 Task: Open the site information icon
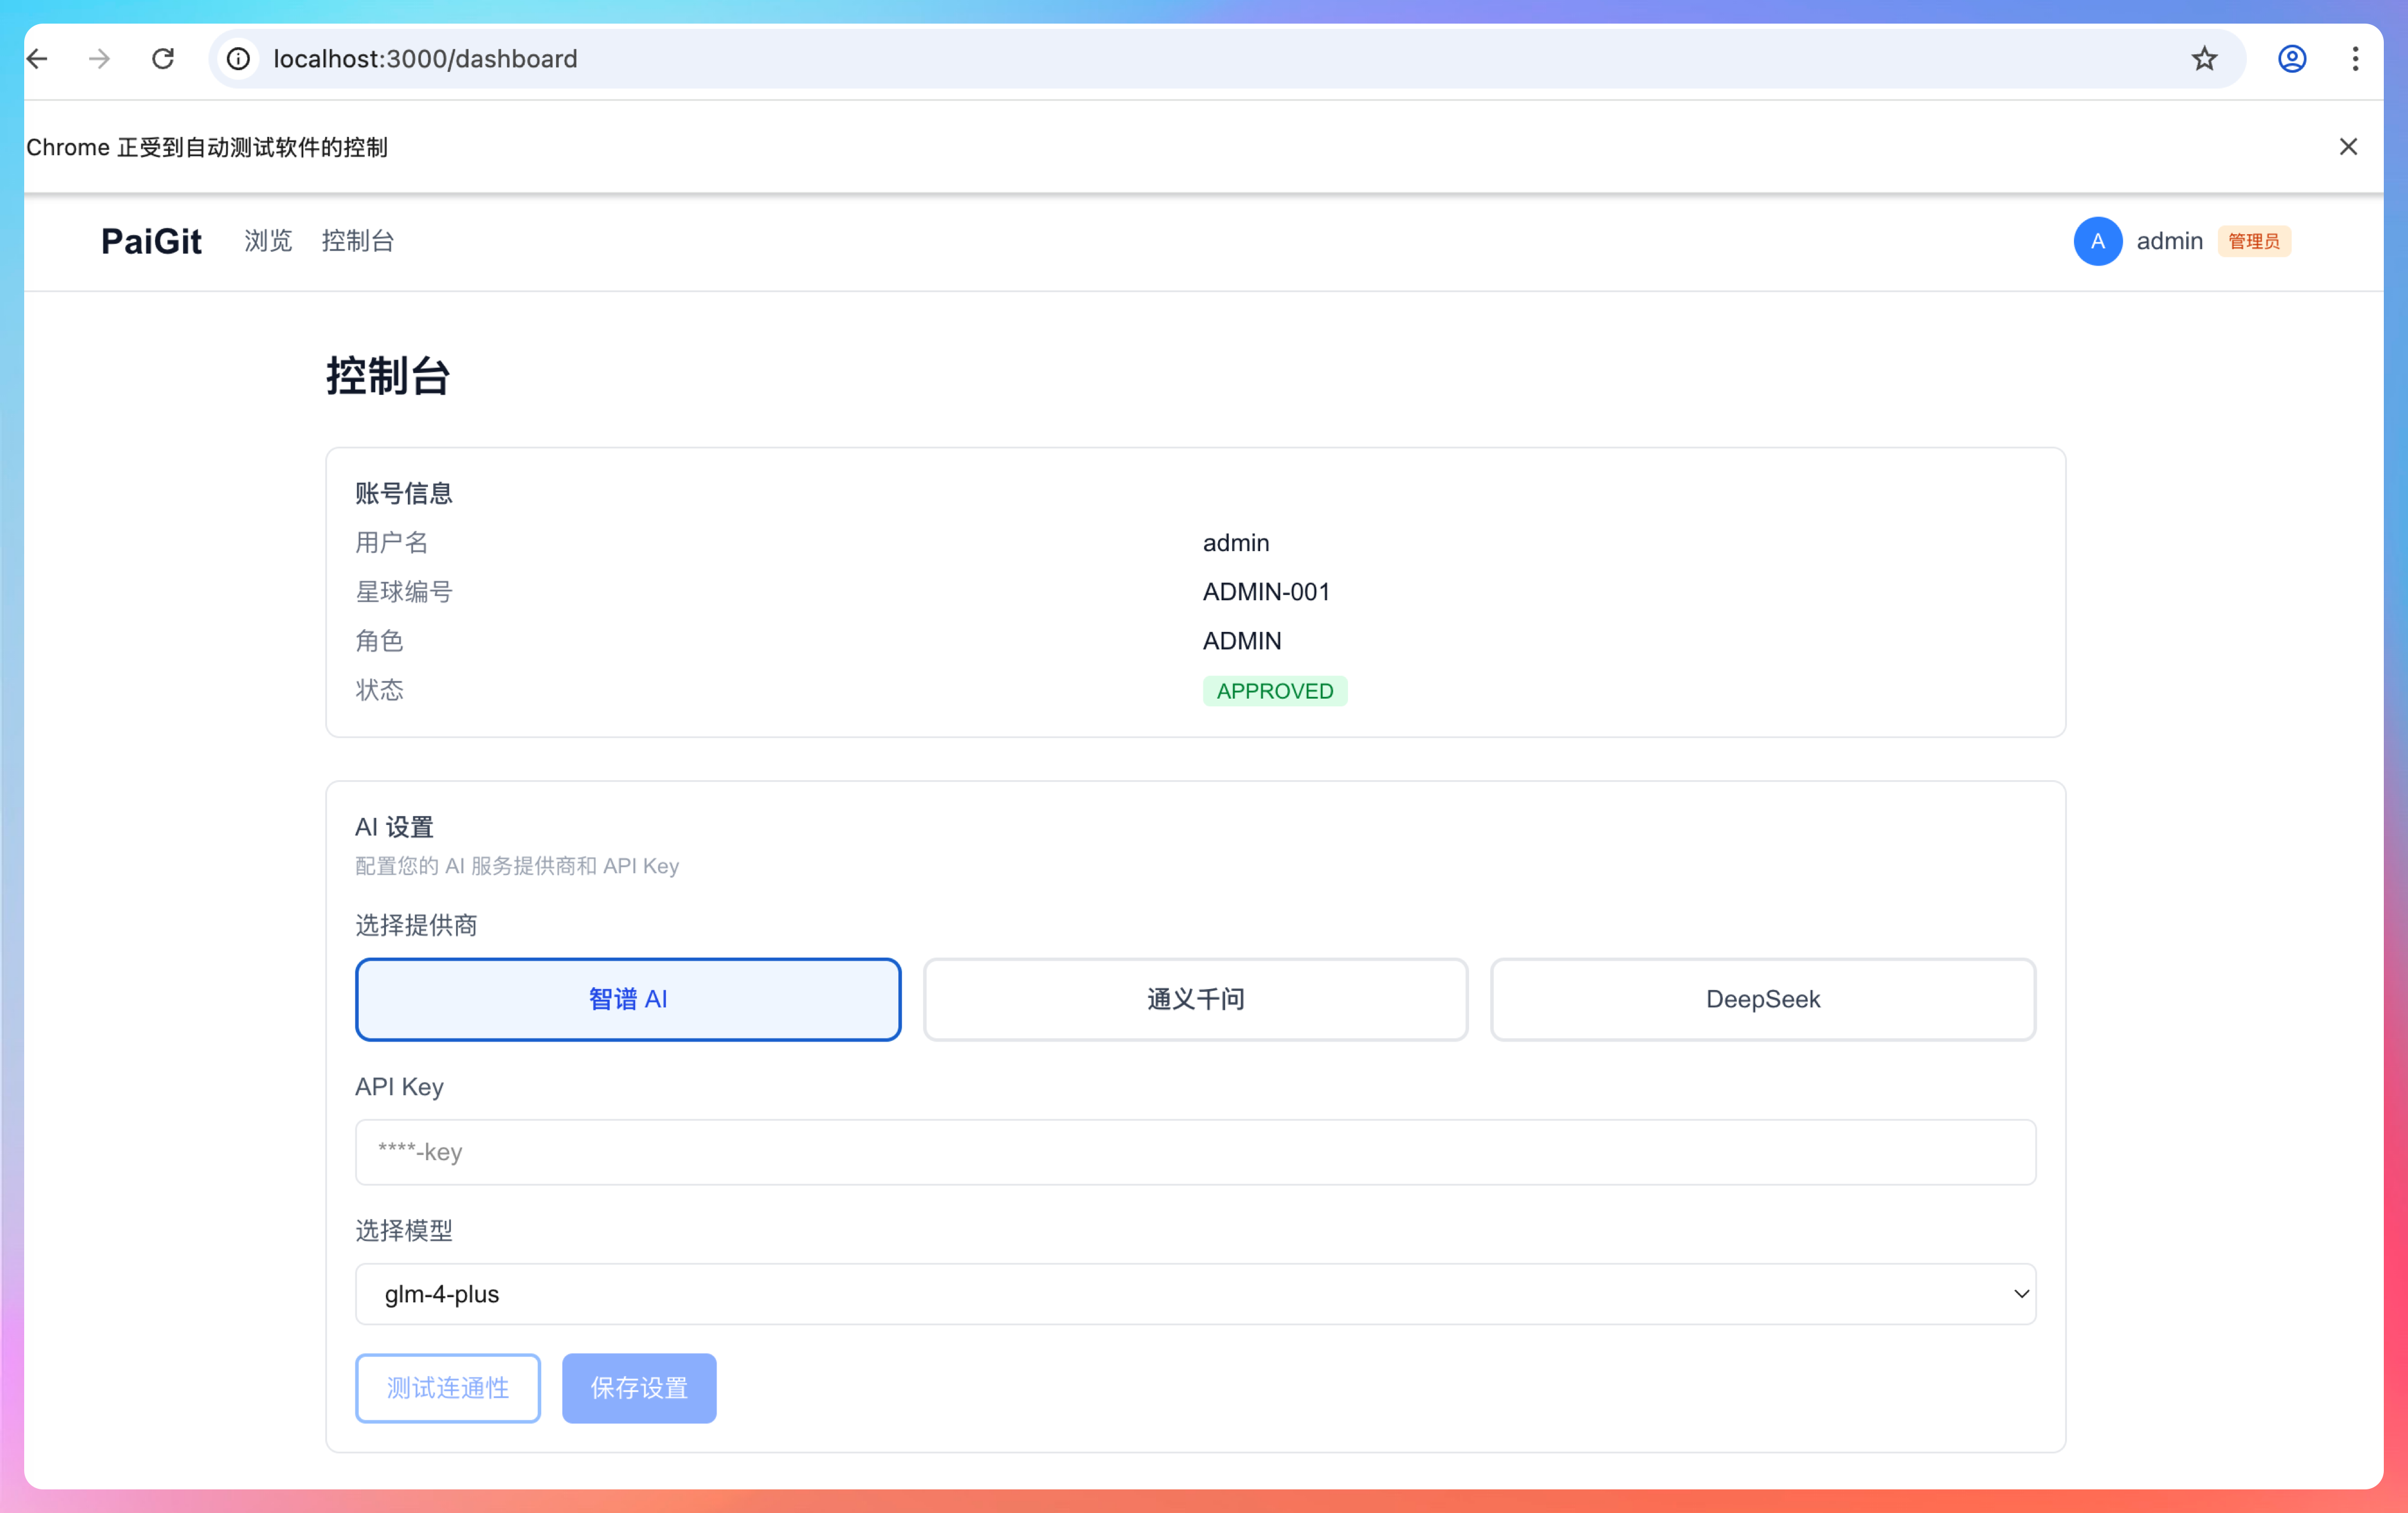click(x=238, y=59)
